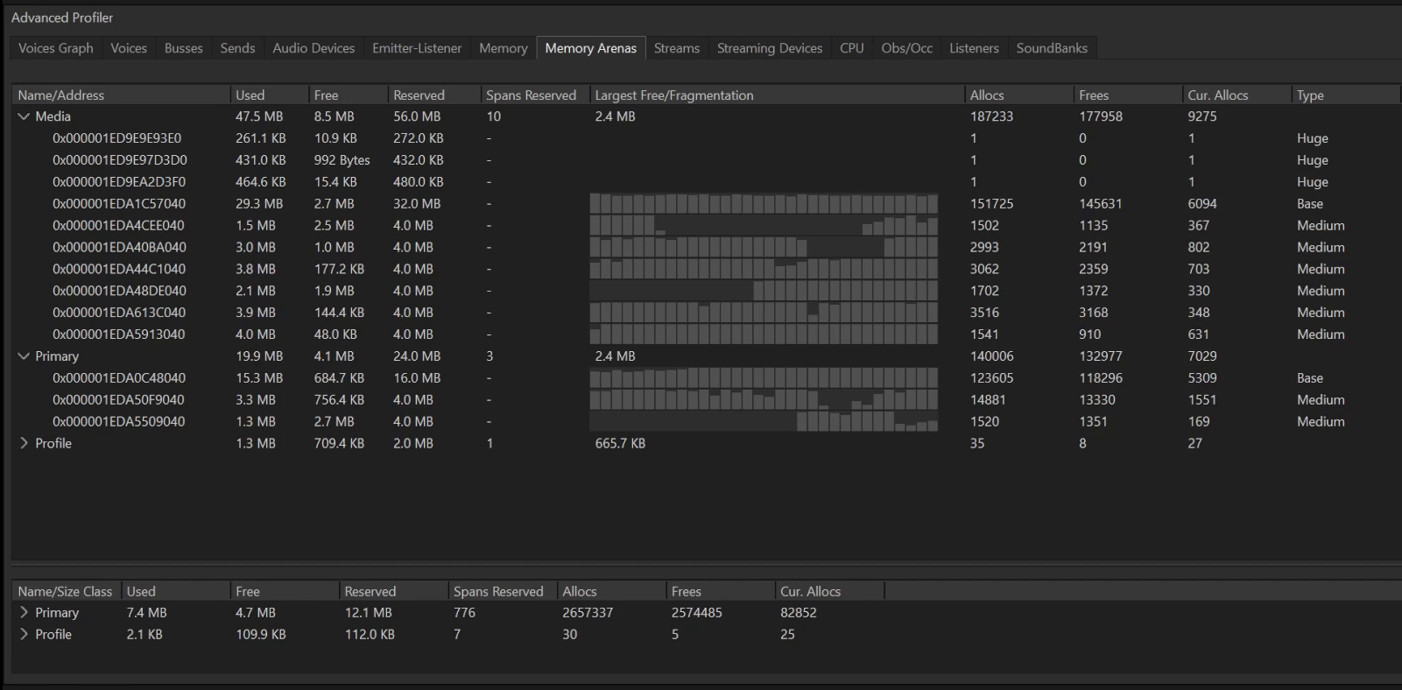Expand the Primary row in lower size class table
This screenshot has height=690, width=1402.
[24, 613]
